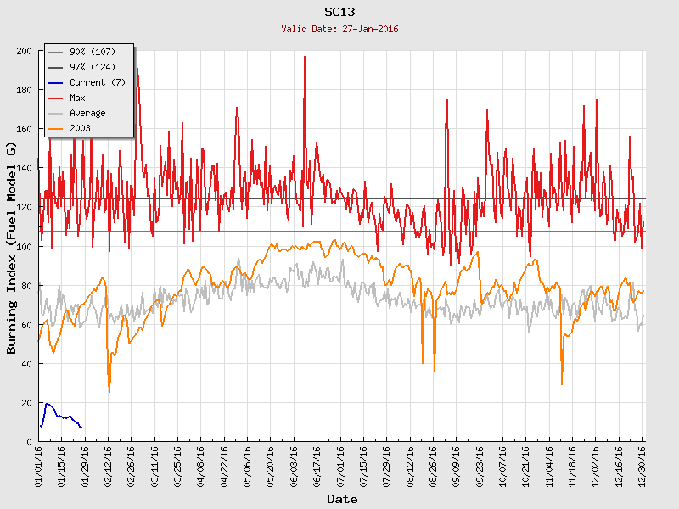Click the Date x-axis title
Screen dimensions: 679x509
tap(342, 499)
